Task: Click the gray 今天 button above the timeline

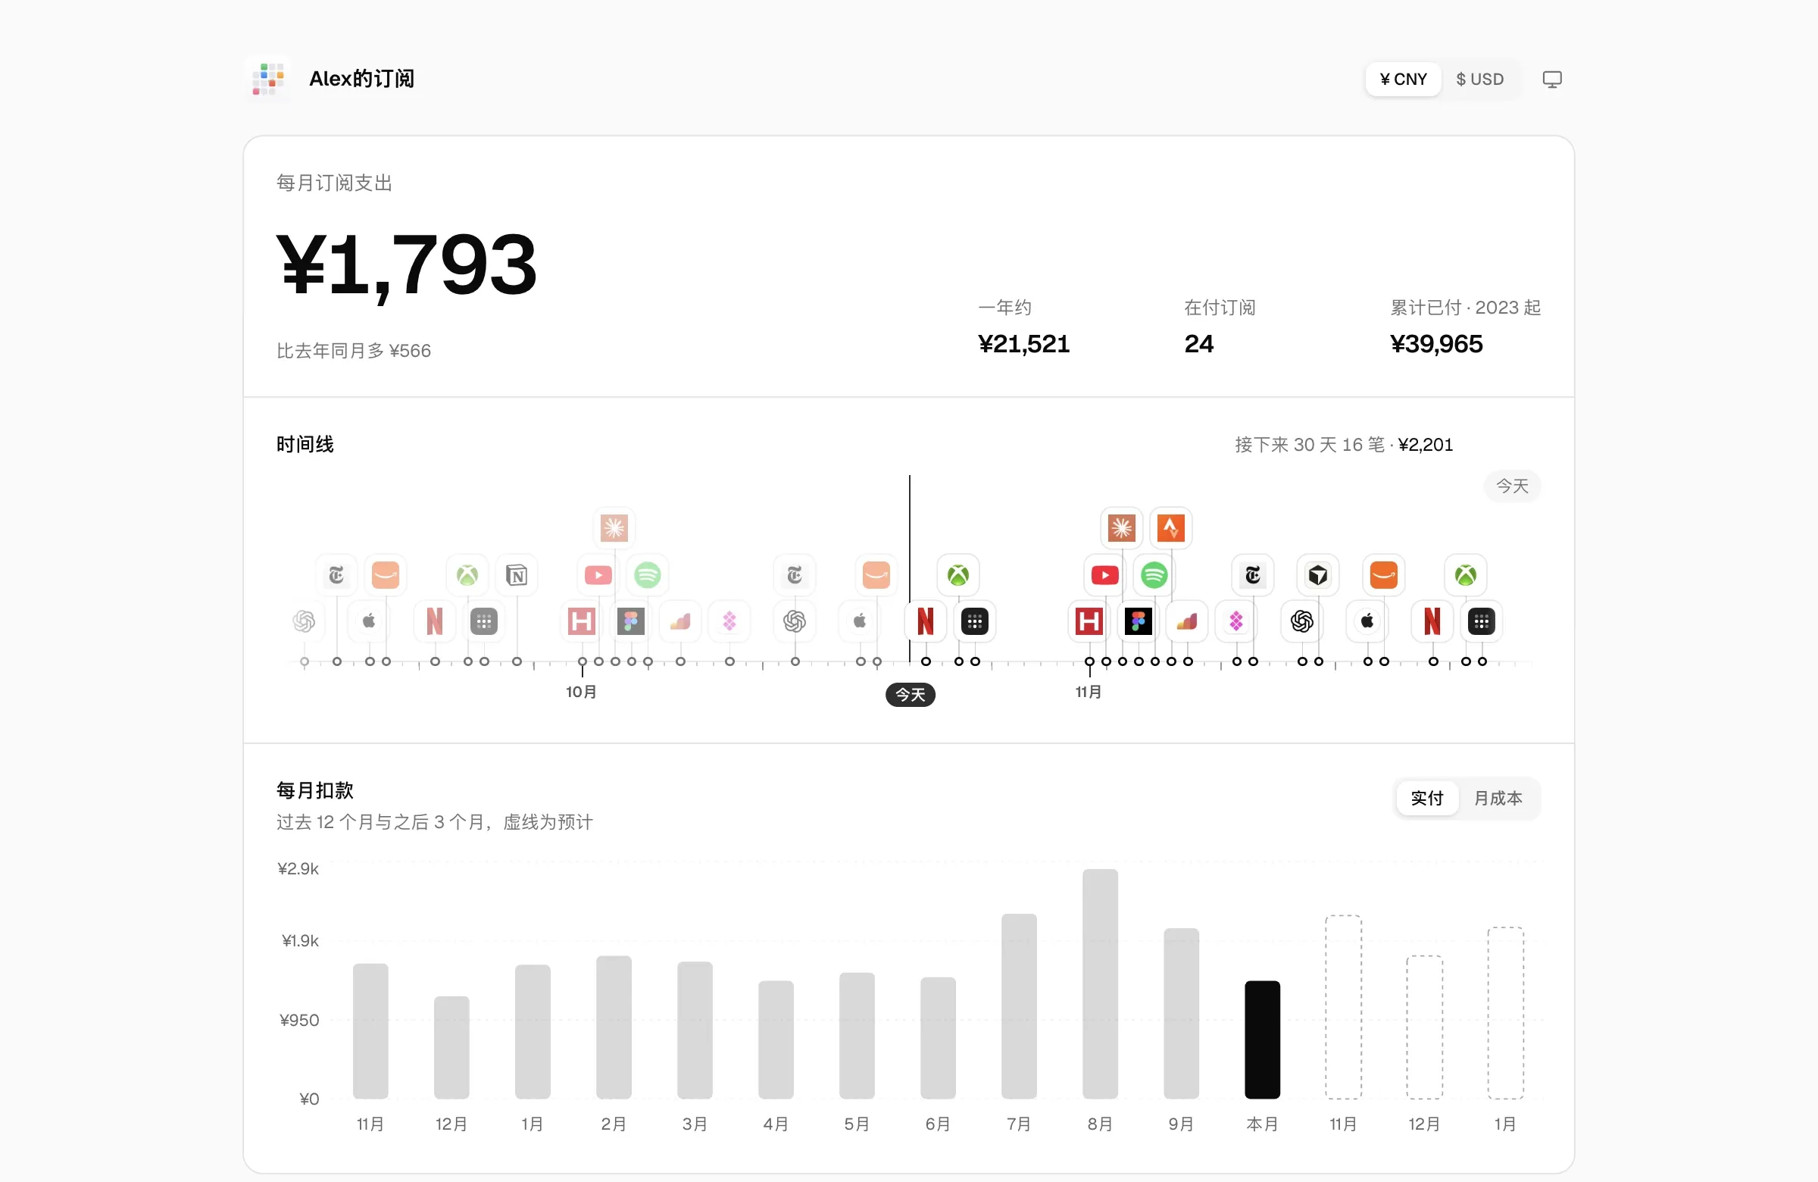Action: pos(1512,486)
